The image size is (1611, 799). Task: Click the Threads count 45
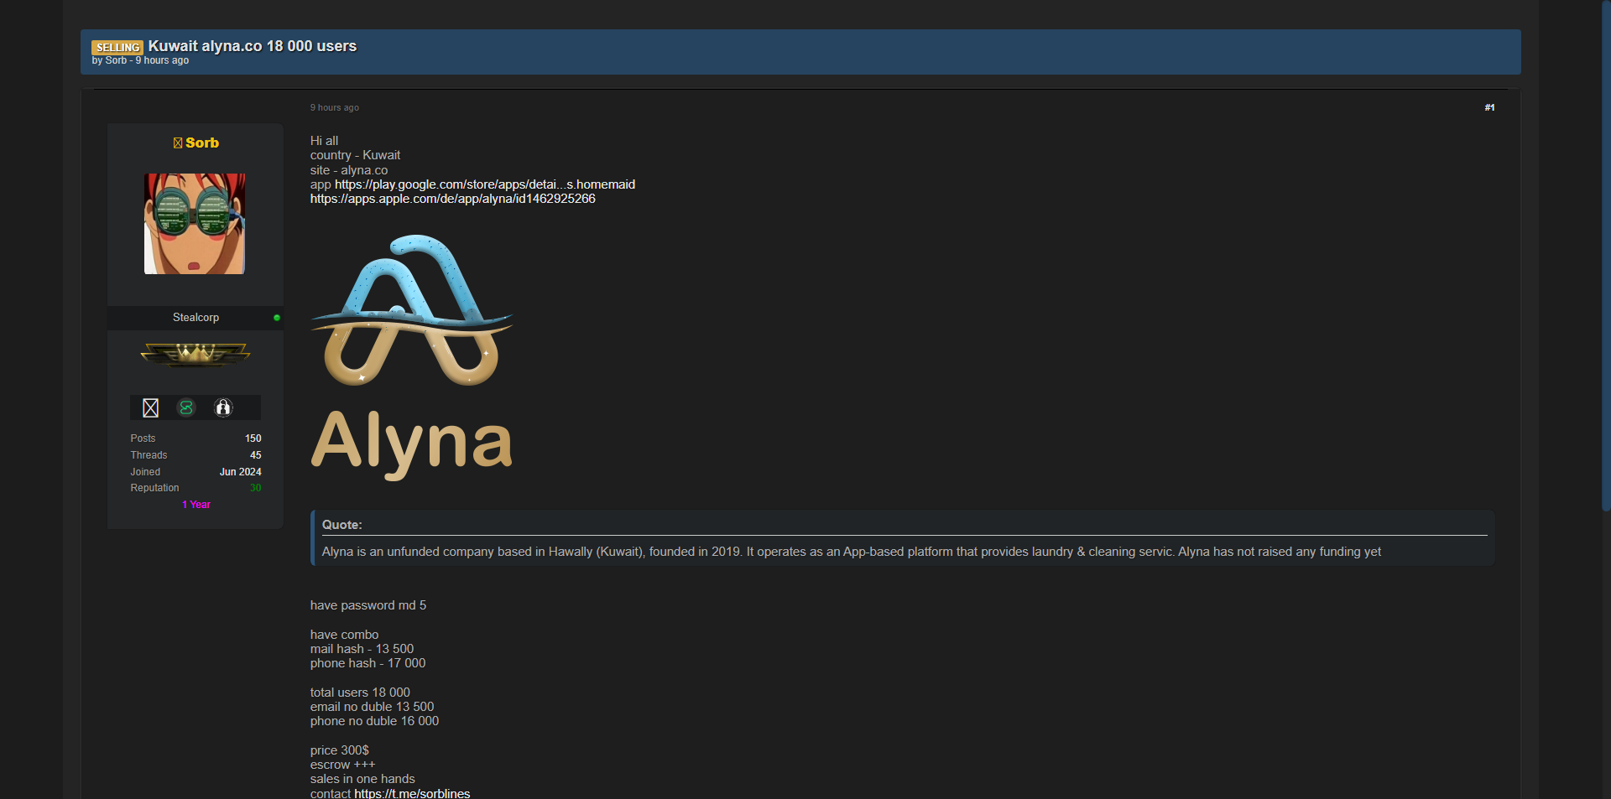click(x=255, y=455)
